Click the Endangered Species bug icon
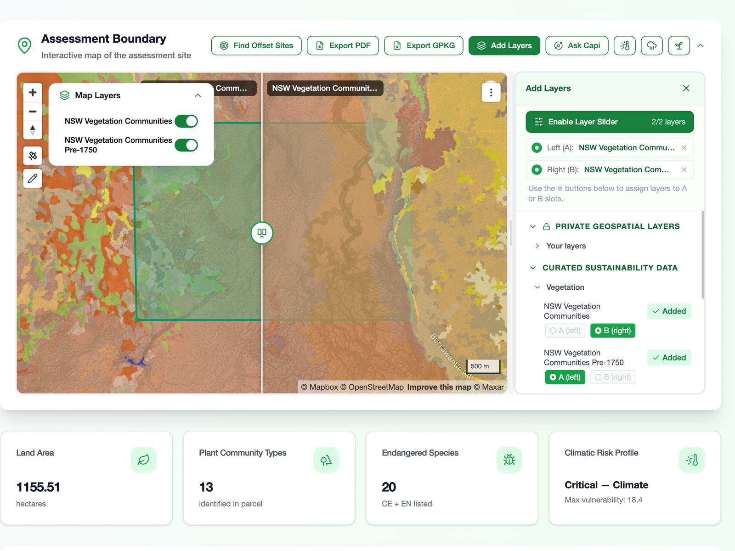This screenshot has height=551, width=735. [x=509, y=460]
